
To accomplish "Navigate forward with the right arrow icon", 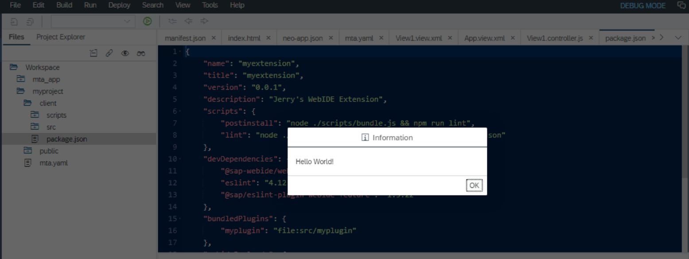I will (204, 21).
